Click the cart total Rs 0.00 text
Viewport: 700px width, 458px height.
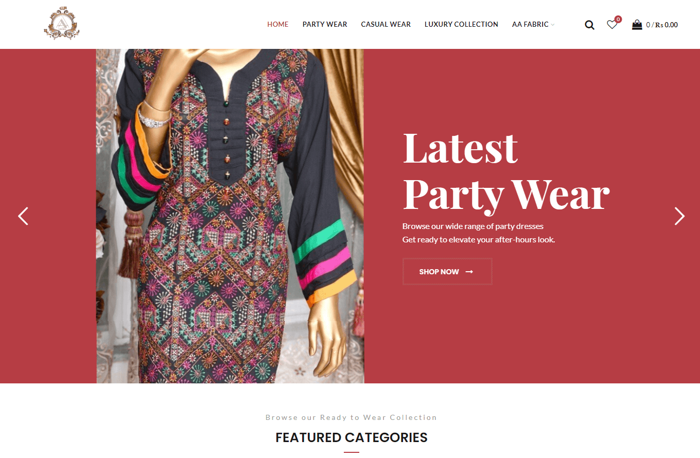[x=667, y=25]
